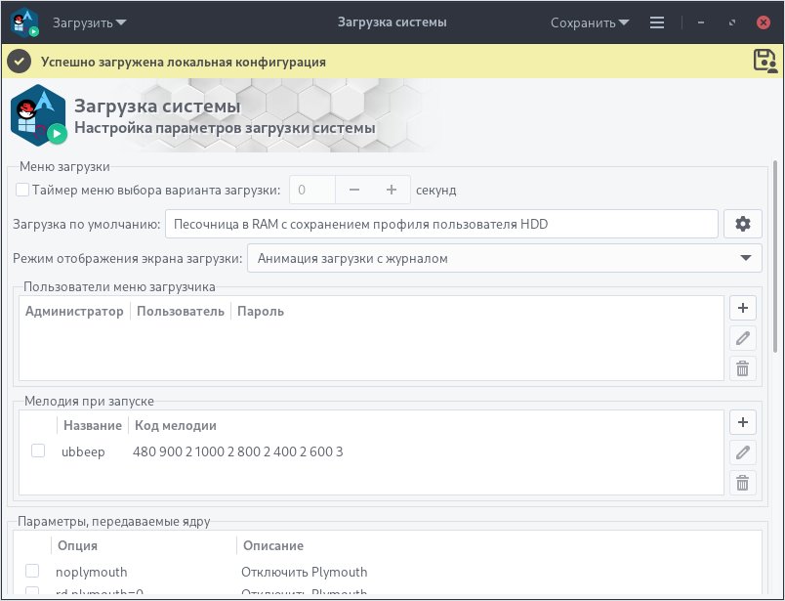The image size is (785, 601).
Task: Open the hamburger menu in the titlebar
Action: pyautogui.click(x=657, y=21)
